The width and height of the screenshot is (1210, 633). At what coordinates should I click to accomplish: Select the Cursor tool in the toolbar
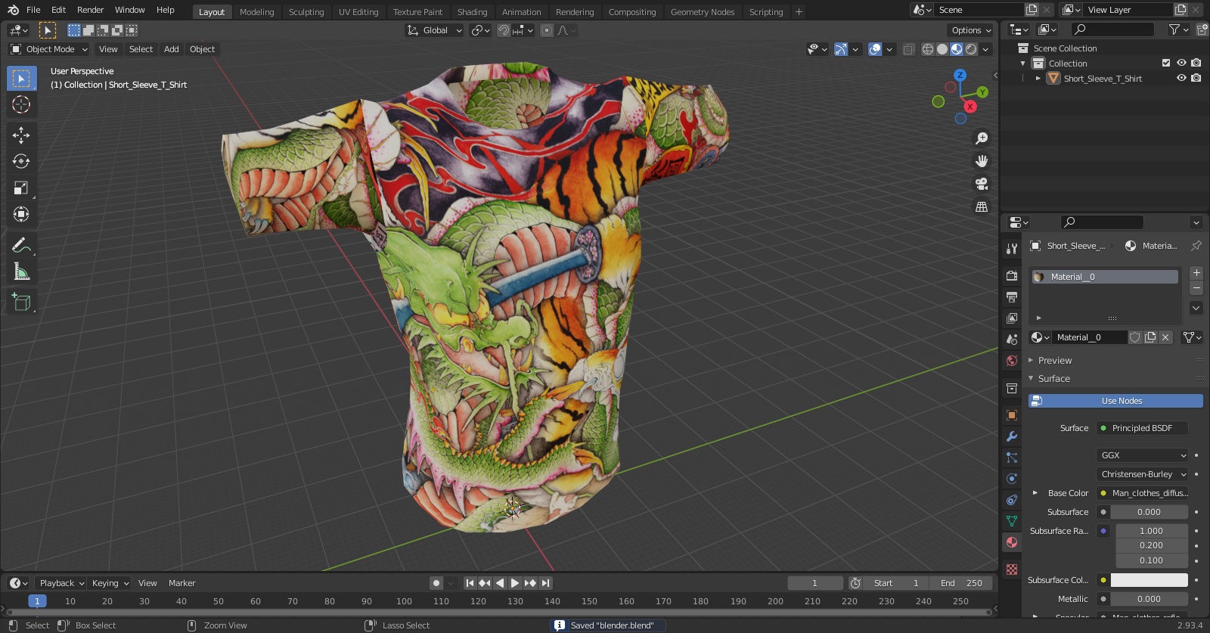click(x=21, y=104)
